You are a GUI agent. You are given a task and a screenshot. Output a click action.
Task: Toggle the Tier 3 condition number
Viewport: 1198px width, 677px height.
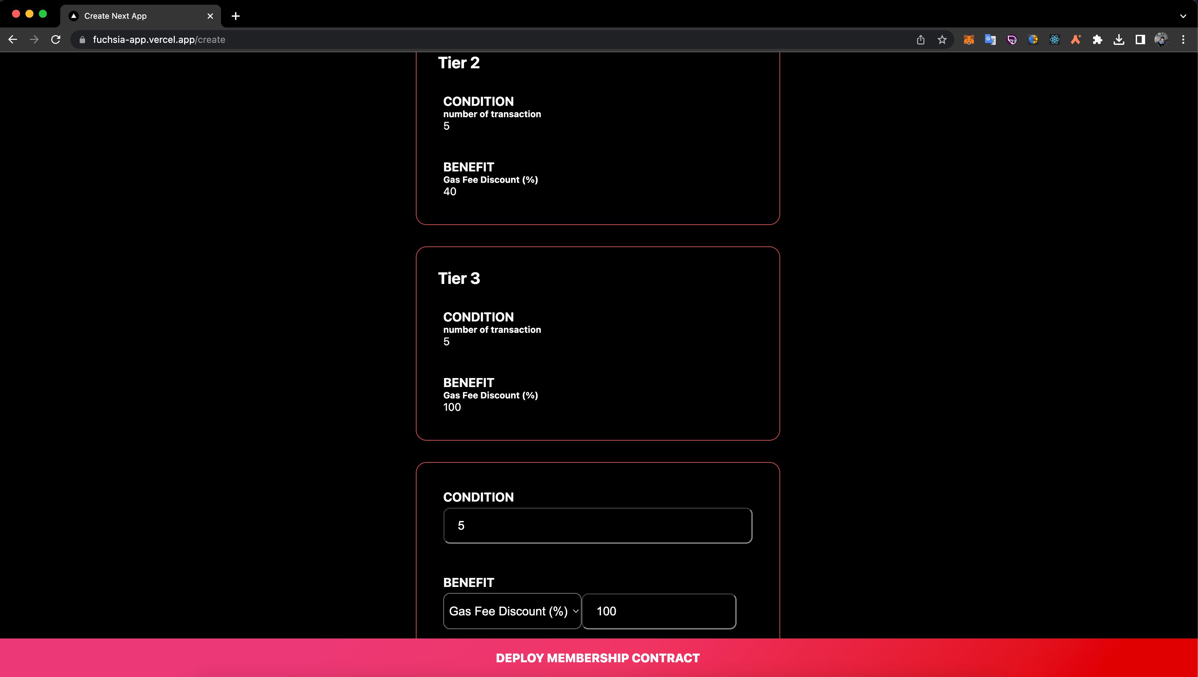pos(446,342)
